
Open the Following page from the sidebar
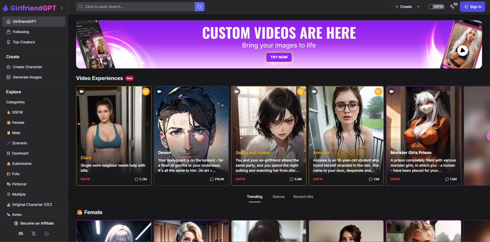tap(34, 32)
